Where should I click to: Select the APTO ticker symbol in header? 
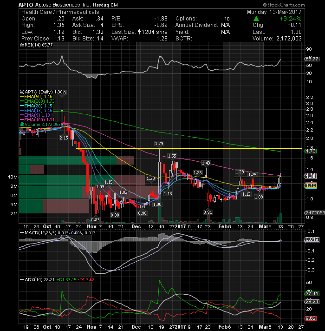26,5
